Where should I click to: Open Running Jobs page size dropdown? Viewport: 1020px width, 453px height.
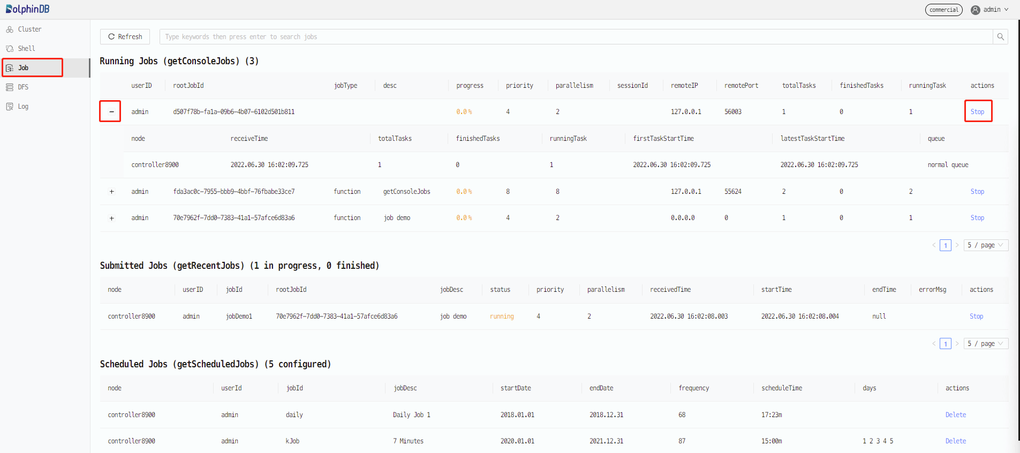click(986, 245)
